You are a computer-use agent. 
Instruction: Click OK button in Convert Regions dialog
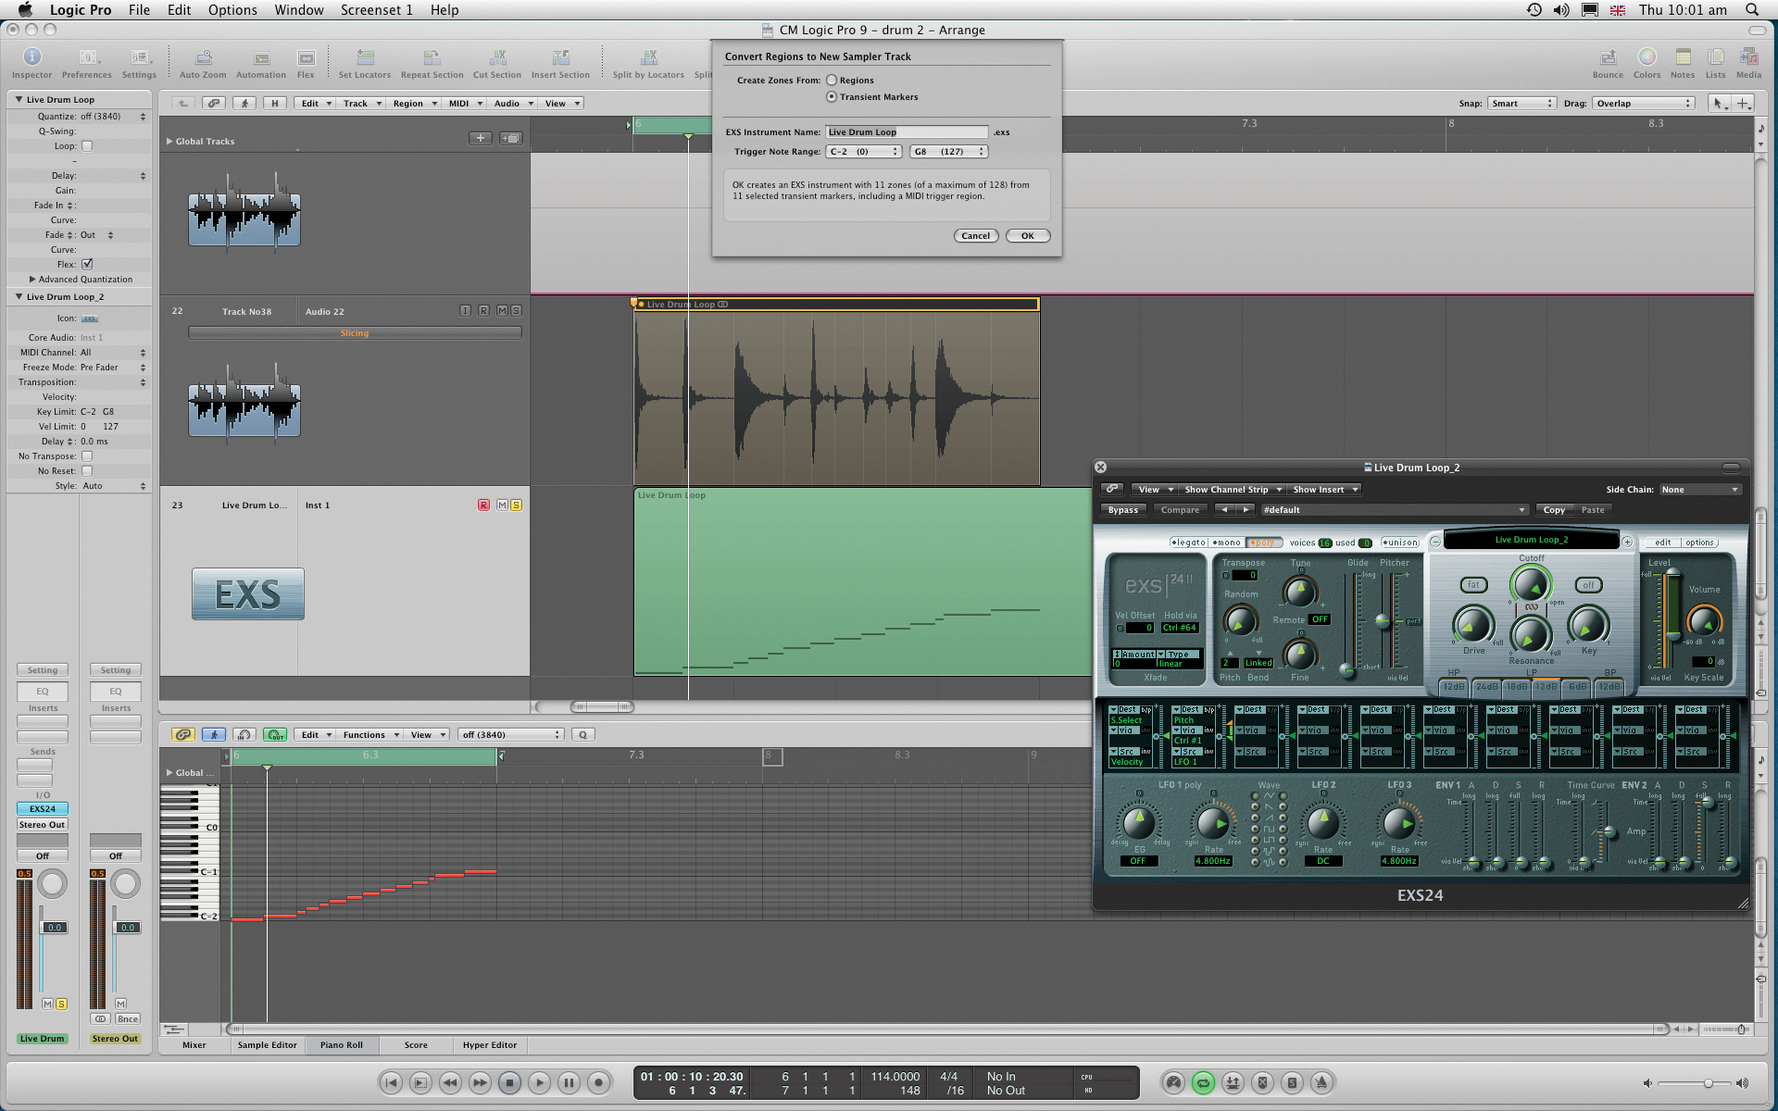1028,235
